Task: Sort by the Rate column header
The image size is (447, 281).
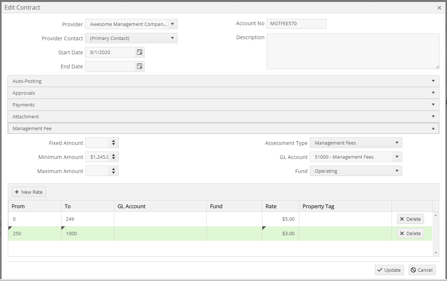Action: pos(280,206)
